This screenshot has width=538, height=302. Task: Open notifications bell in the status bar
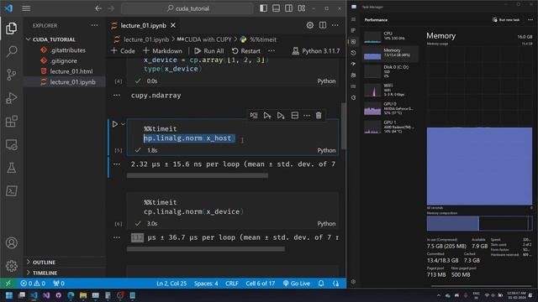[x=321, y=284]
